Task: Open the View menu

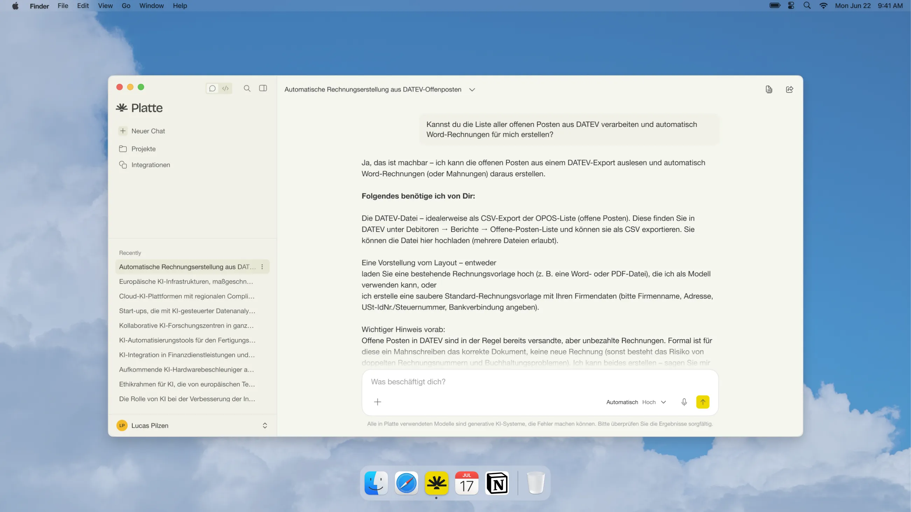Action: [105, 6]
